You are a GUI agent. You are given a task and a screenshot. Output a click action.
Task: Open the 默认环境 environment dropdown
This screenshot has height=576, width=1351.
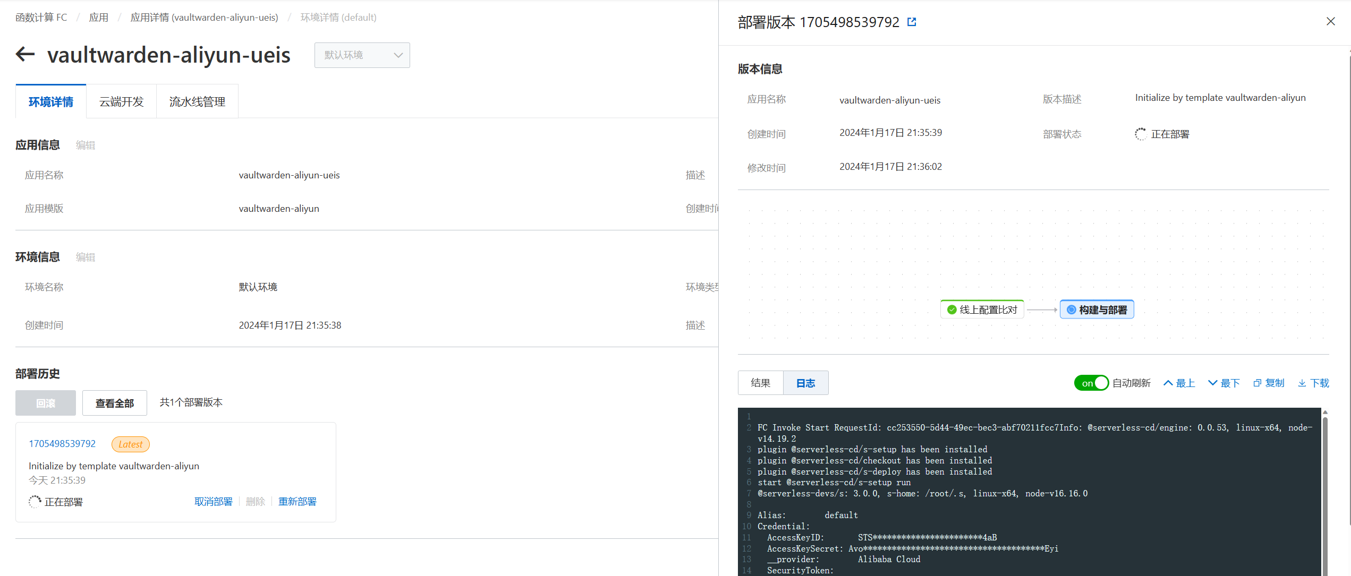(x=362, y=55)
